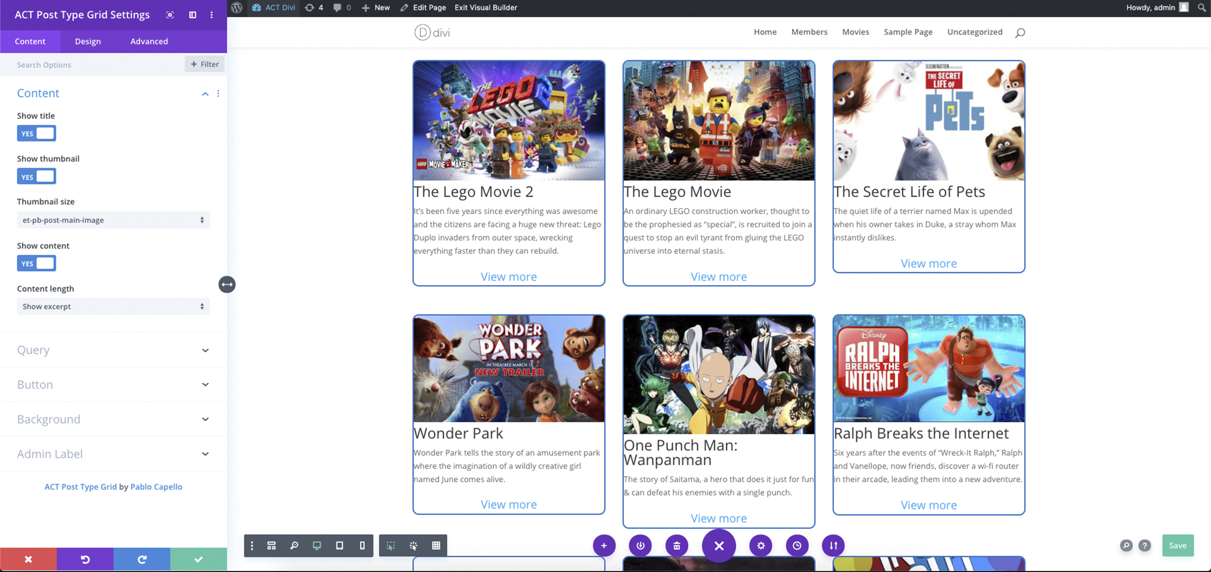Click the admin bar search icon
Screen dimensions: 1211x572
[1202, 8]
